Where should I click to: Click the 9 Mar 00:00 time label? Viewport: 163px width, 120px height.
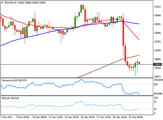coord(23,117)
